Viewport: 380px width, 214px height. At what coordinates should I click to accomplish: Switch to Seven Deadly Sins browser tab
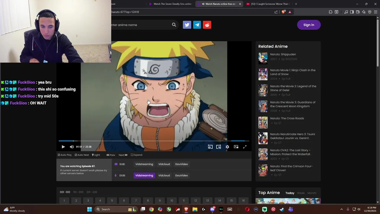[171, 4]
